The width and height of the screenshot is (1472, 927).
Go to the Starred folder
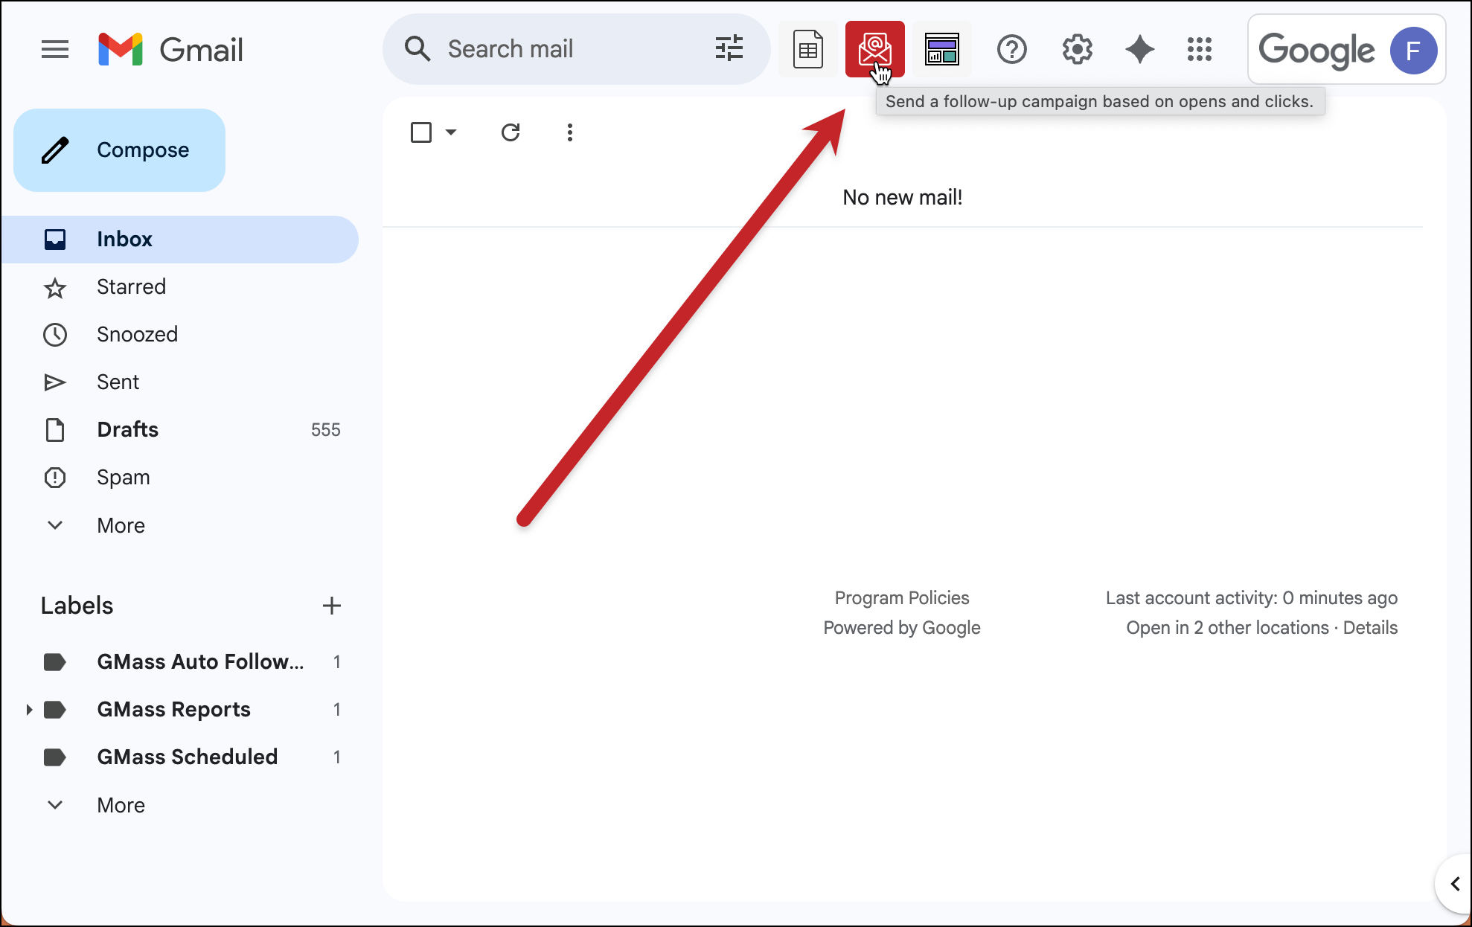131,286
